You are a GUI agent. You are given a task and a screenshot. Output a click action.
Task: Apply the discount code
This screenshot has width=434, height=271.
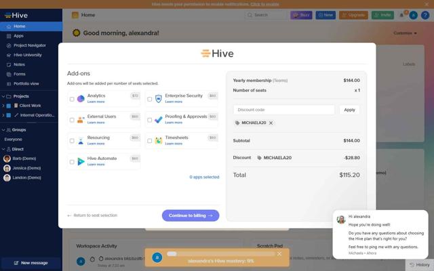pyautogui.click(x=349, y=110)
